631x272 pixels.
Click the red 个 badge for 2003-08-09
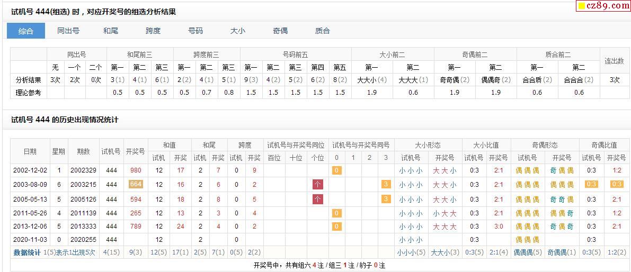pyautogui.click(x=317, y=185)
